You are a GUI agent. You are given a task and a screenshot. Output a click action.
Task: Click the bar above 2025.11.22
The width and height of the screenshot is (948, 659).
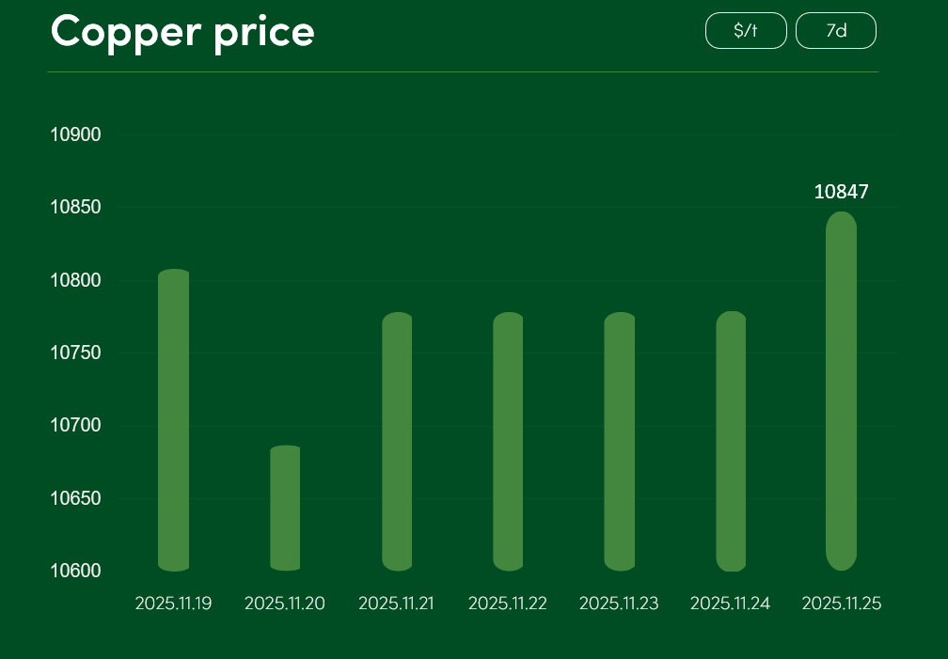508,442
